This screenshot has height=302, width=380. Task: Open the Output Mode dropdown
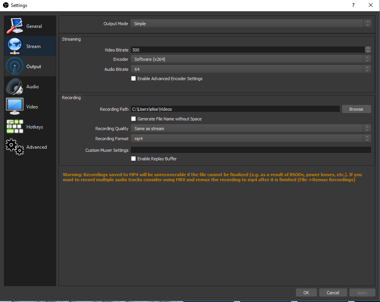coord(251,24)
